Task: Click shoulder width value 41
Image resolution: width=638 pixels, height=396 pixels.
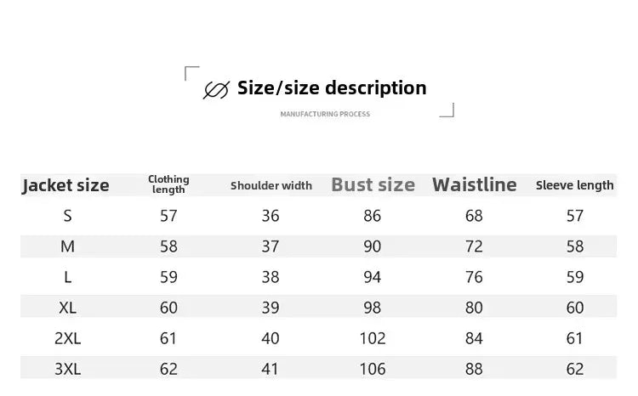Action: [271, 369]
